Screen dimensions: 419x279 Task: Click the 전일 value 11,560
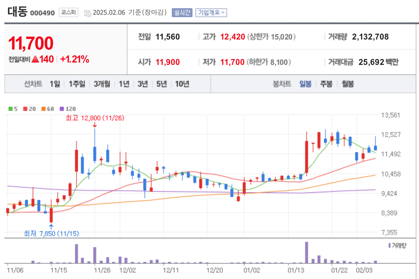(x=167, y=37)
